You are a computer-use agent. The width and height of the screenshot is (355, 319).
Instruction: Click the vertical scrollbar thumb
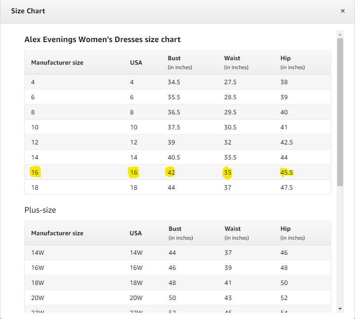click(340, 112)
